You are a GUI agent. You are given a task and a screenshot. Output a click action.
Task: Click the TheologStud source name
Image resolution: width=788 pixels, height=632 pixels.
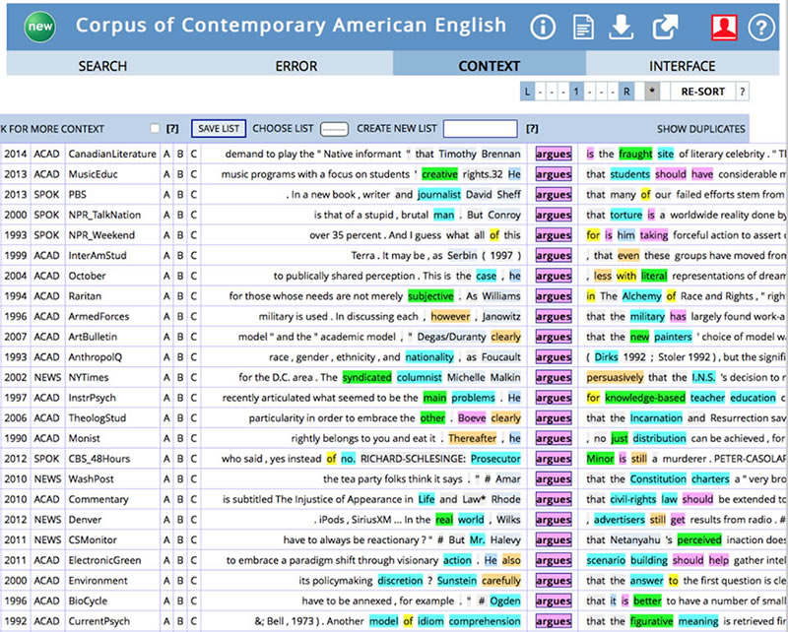pos(97,418)
